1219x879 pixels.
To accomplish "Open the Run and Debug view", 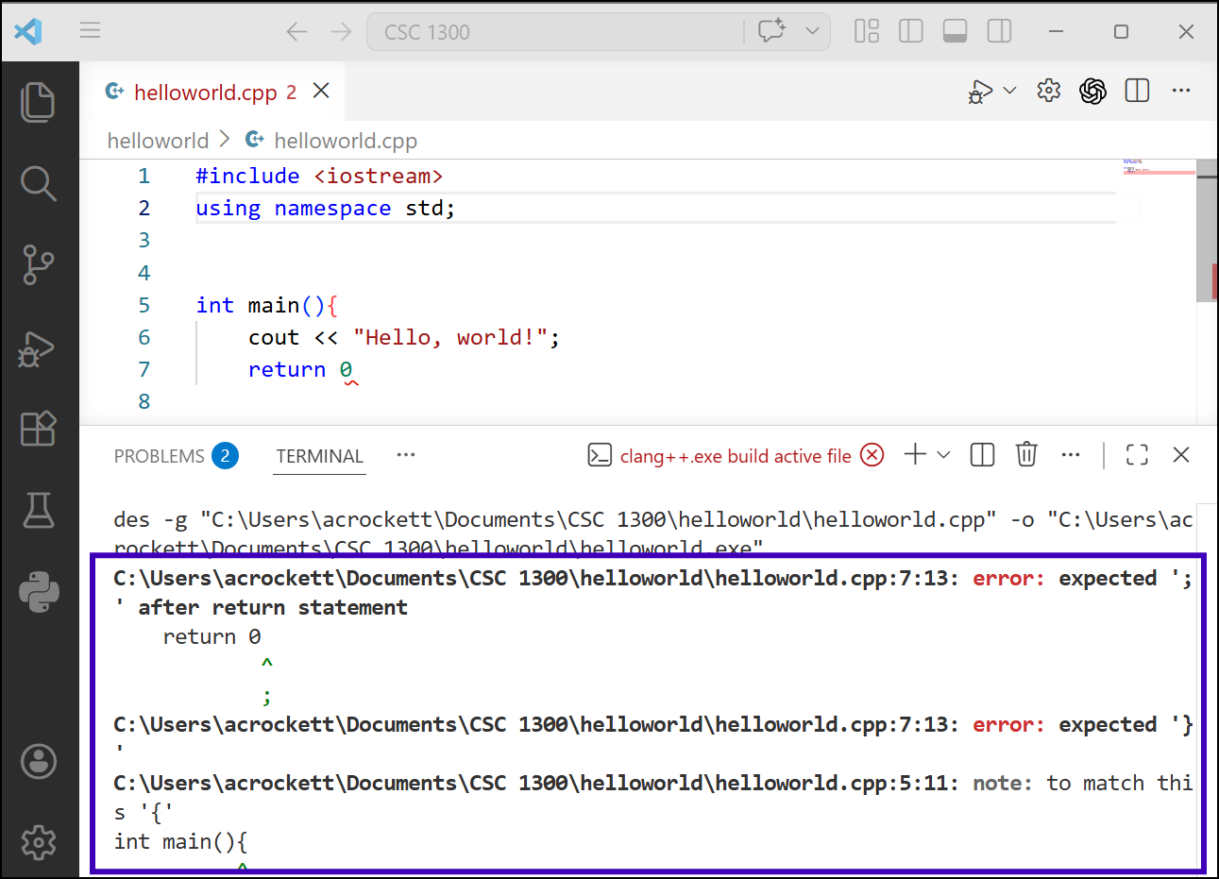I will coord(39,348).
